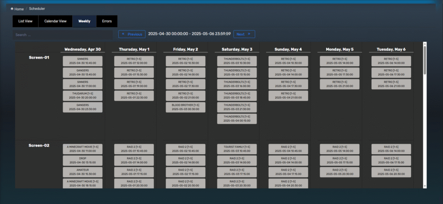443x204 pixels.
Task: Open the SINNERS 10:45 show on Wednesday
Action: coord(83,61)
